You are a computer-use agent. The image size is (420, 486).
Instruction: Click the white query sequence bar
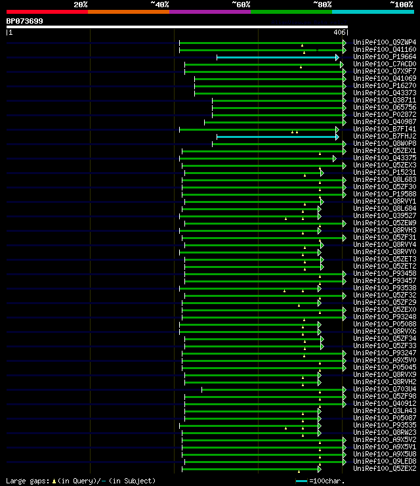[177, 27]
